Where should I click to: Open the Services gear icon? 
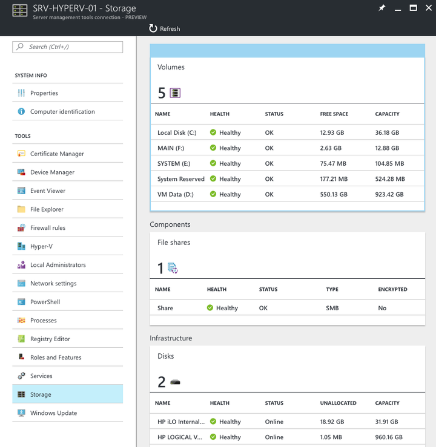[x=21, y=376]
